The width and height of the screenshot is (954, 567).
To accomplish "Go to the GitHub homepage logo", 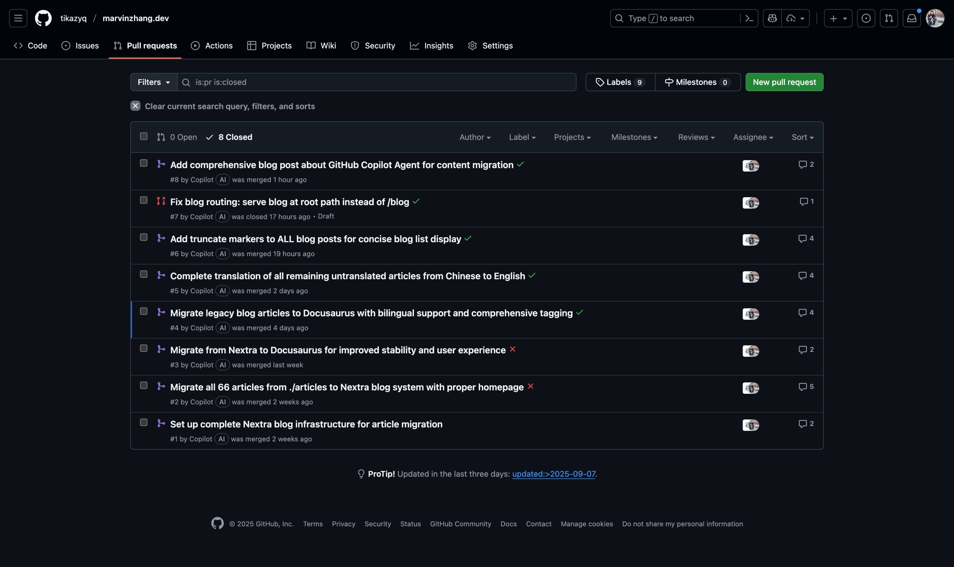I will tap(43, 18).
